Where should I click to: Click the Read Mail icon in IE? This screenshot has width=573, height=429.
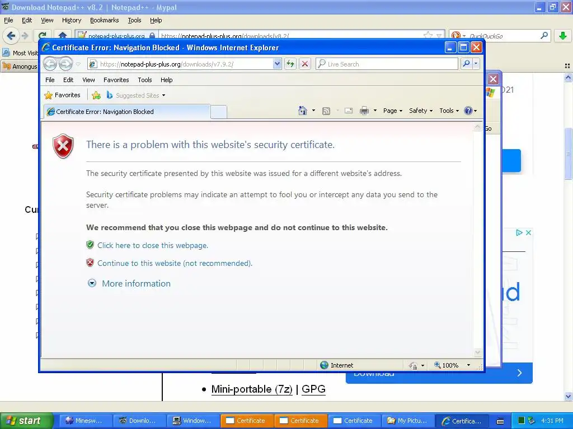(349, 111)
